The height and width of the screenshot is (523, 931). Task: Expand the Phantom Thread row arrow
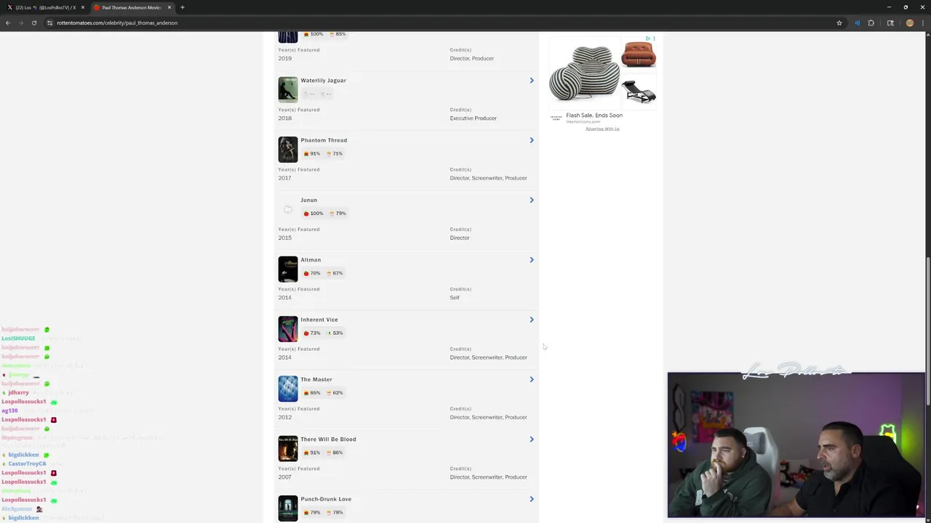[532, 140]
